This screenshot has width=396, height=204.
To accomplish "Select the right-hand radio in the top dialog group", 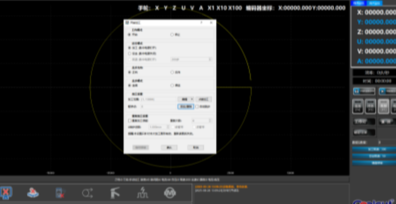I will coord(172,35).
